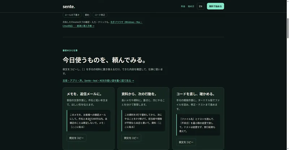Open the 文章・アプリ・声 usage diagram link

coord(98,81)
